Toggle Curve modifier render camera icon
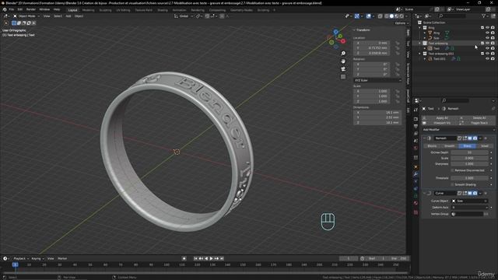The image size is (498, 280). [475, 193]
